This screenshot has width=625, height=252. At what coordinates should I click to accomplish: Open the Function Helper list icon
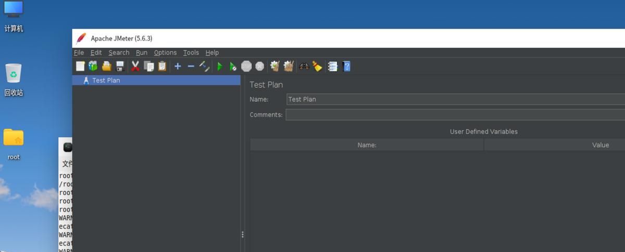pos(333,67)
